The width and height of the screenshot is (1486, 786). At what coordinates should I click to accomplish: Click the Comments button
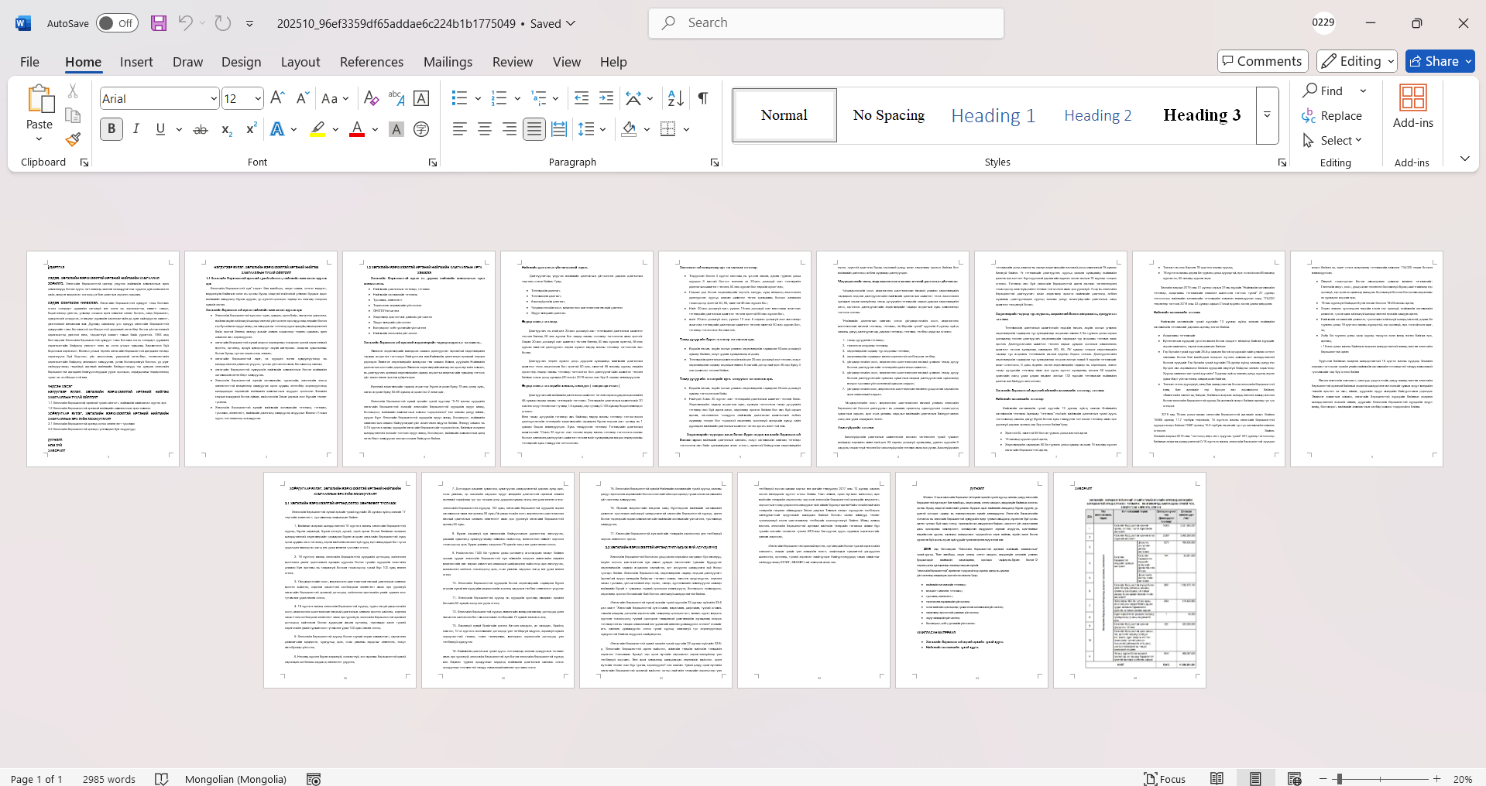1262,61
